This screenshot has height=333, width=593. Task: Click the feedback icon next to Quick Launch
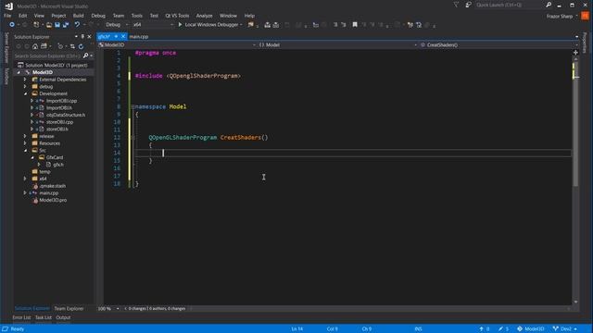point(468,5)
